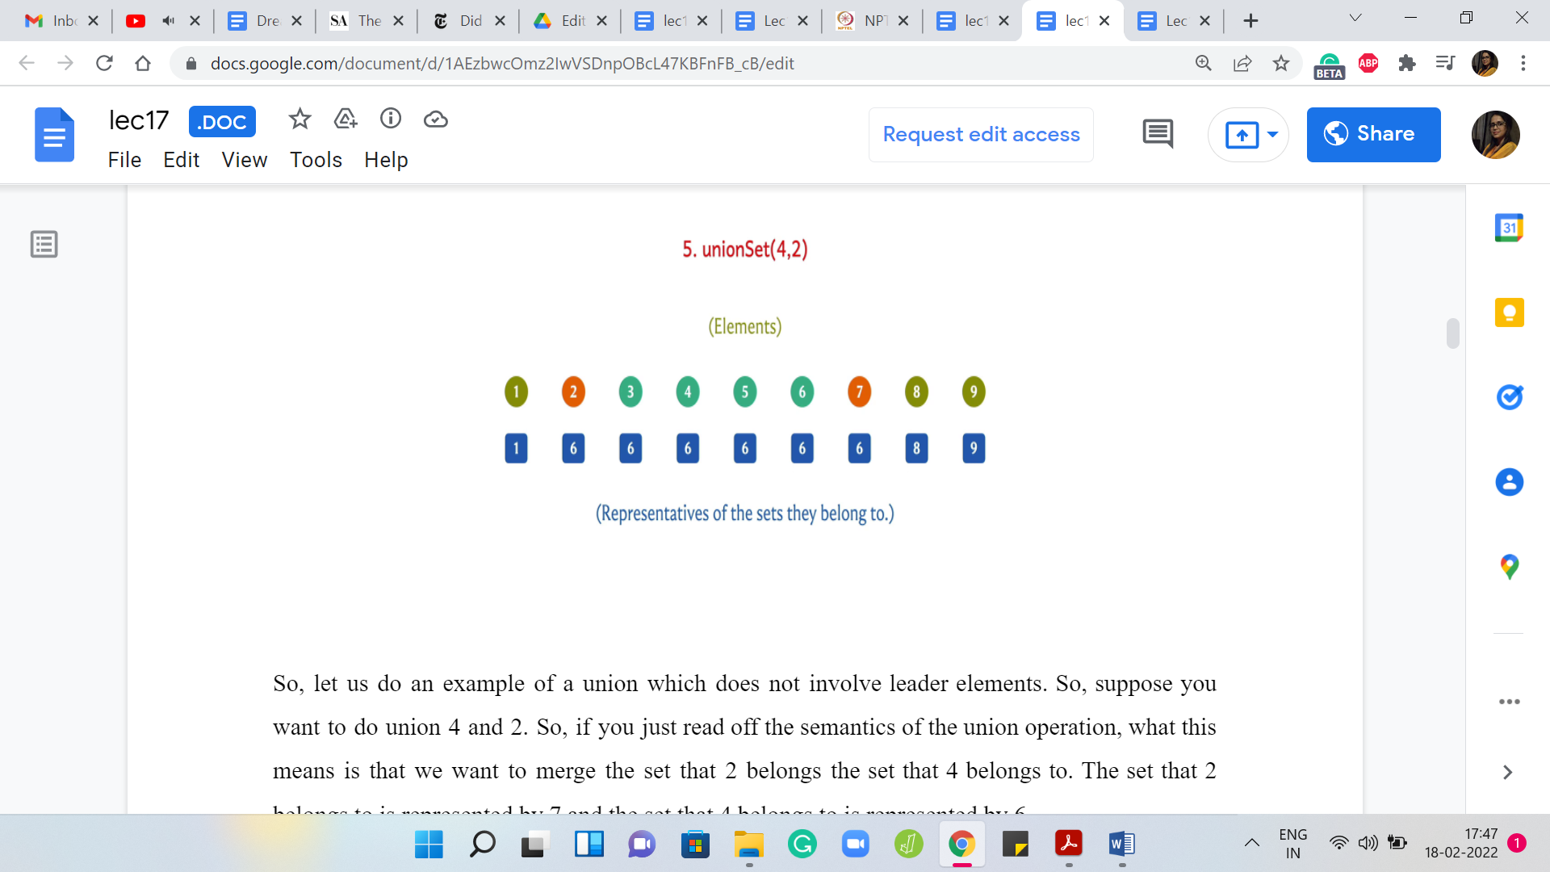Open Chrome tab search chevron
The height and width of the screenshot is (872, 1550).
(x=1355, y=19)
